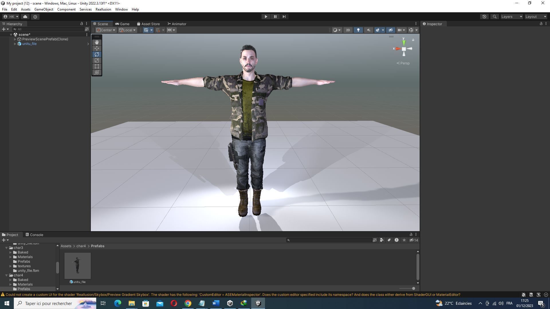Open the Center pivot dropdown
Image resolution: width=550 pixels, height=309 pixels.
tap(106, 30)
